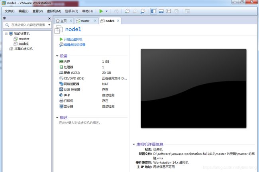
Task: Click the NAT network adapter value
Action: coord(105,84)
